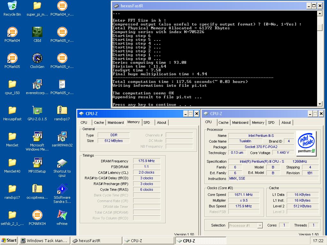The width and height of the screenshot is (327, 245).
Task: Click the Intel Inside Pentium III logo
Action: (306, 143)
